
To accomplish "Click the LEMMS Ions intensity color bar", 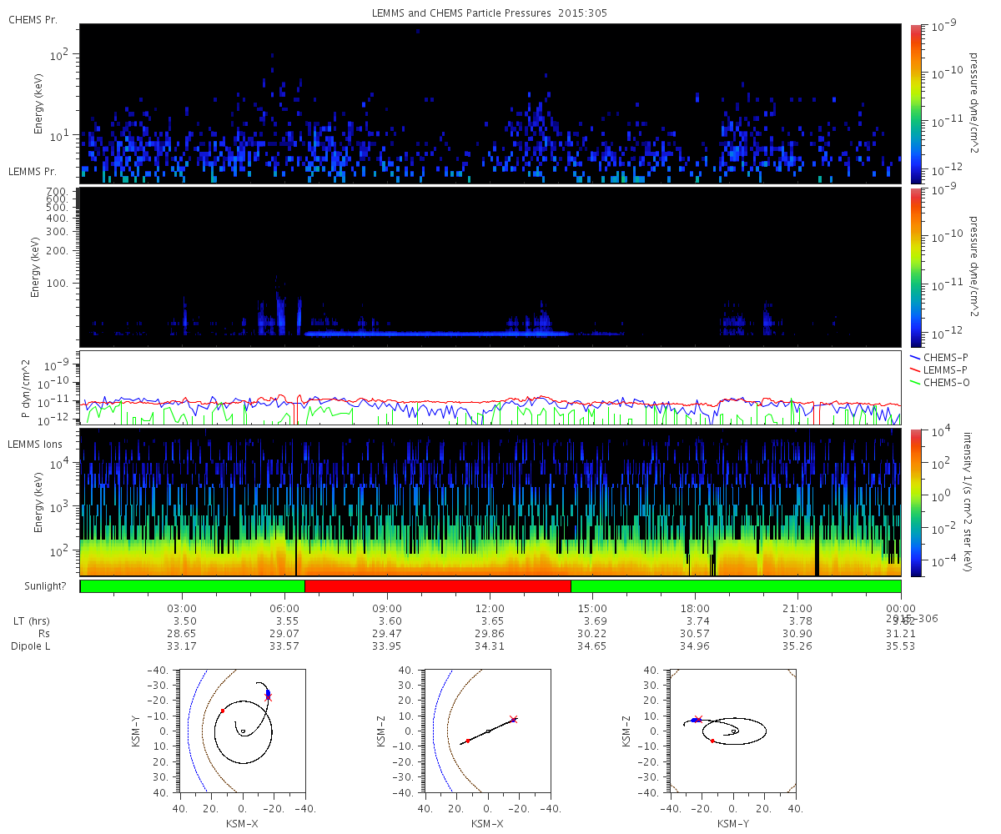I will [x=915, y=502].
